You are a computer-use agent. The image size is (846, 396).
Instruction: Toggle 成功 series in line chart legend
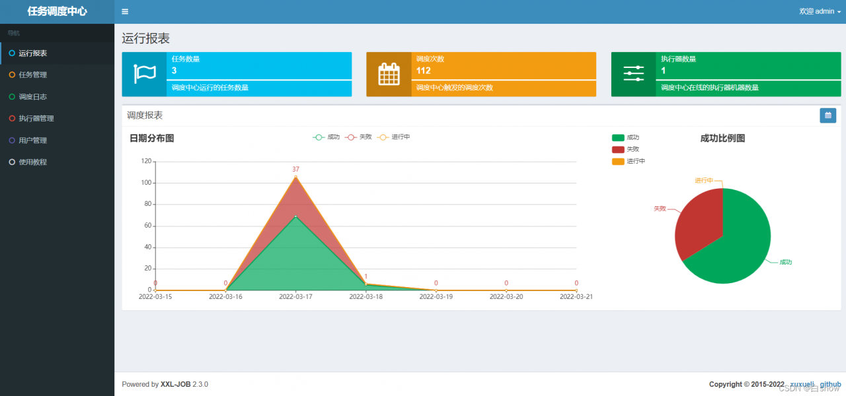(326, 137)
